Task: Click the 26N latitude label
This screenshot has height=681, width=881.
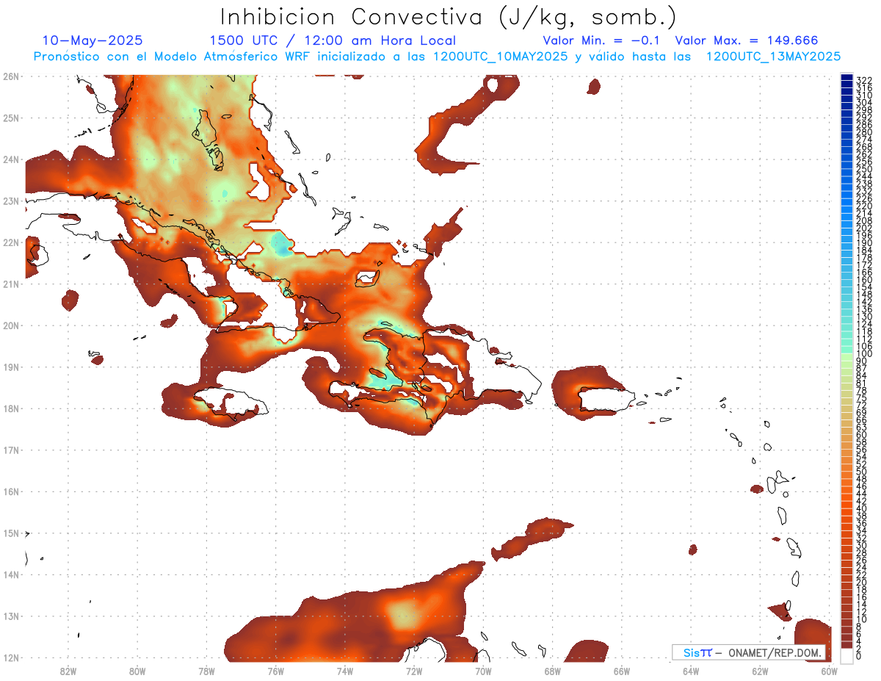Action: pyautogui.click(x=10, y=76)
